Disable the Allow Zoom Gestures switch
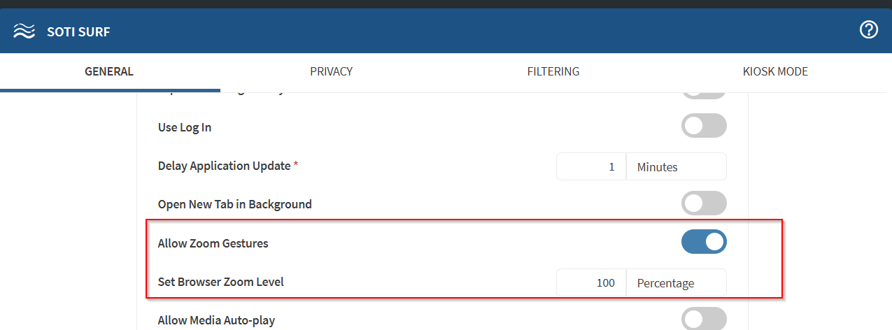The width and height of the screenshot is (892, 330). click(x=704, y=242)
